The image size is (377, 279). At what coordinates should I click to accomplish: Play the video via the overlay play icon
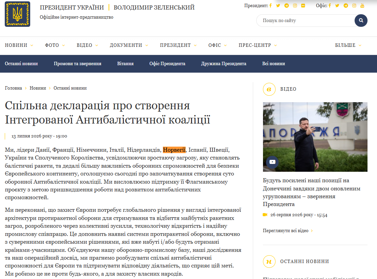point(272,162)
